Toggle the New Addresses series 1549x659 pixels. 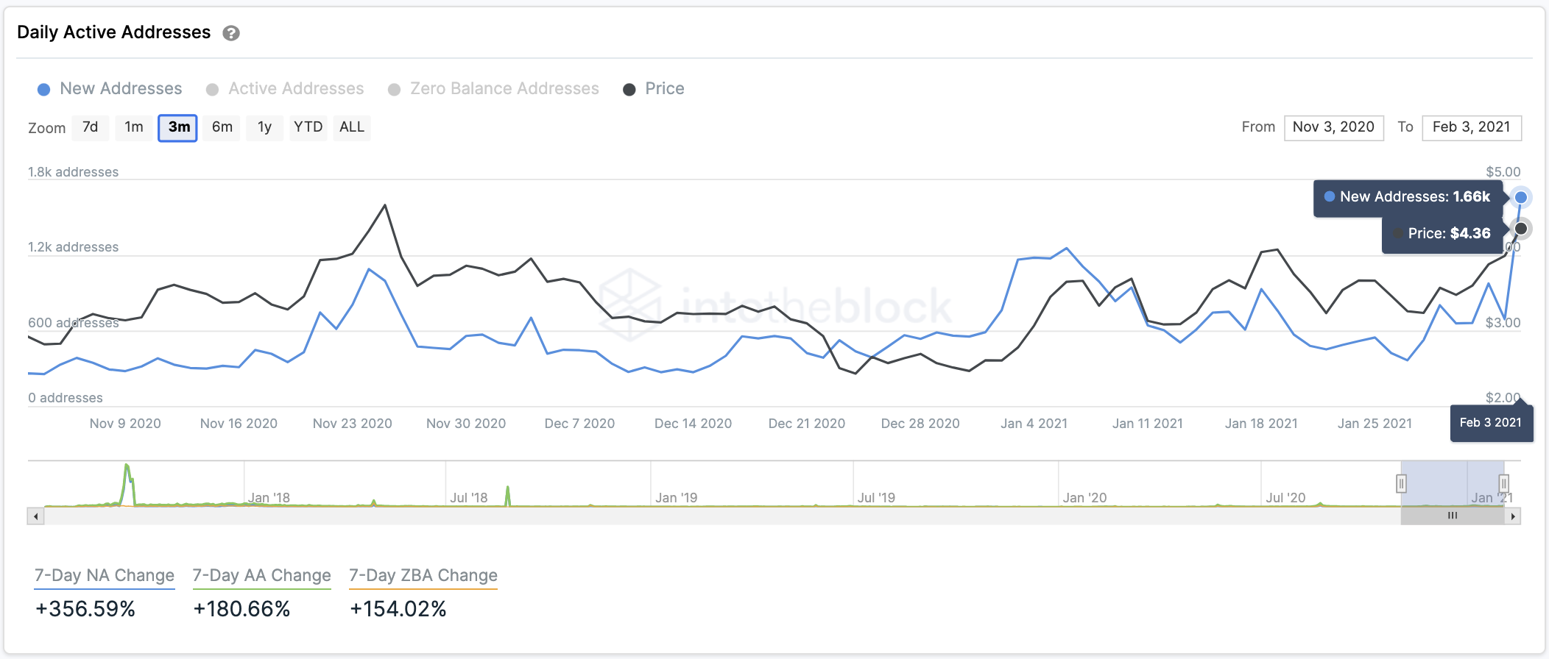tap(110, 89)
